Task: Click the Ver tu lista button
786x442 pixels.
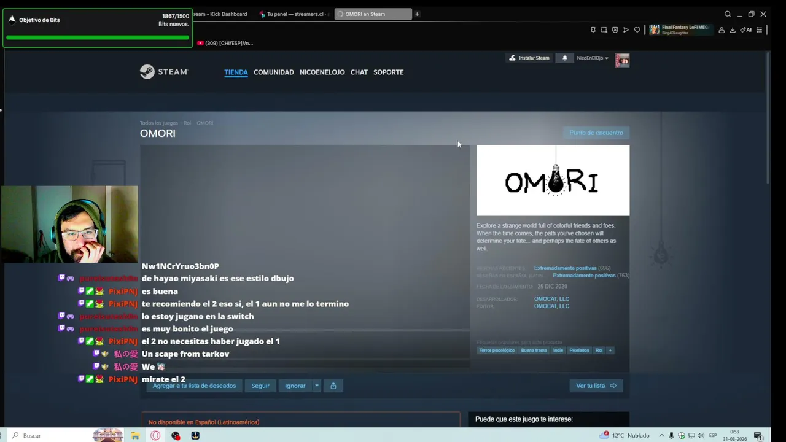Action: tap(596, 386)
